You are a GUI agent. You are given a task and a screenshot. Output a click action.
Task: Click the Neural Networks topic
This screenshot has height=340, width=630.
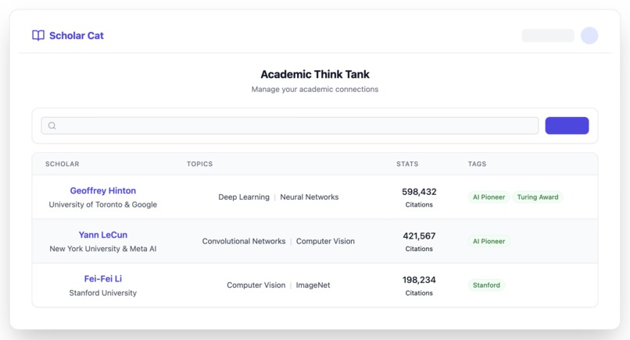click(310, 197)
